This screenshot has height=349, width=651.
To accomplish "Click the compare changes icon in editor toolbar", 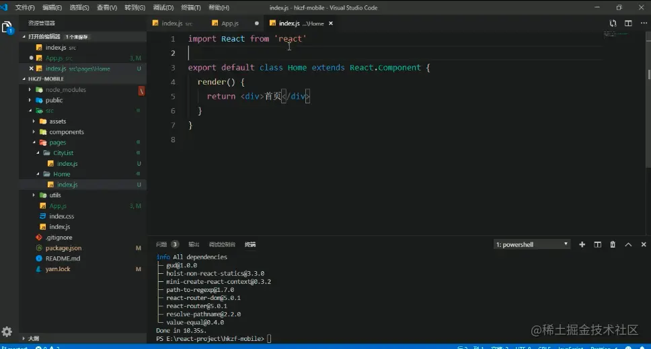I will tap(613, 23).
